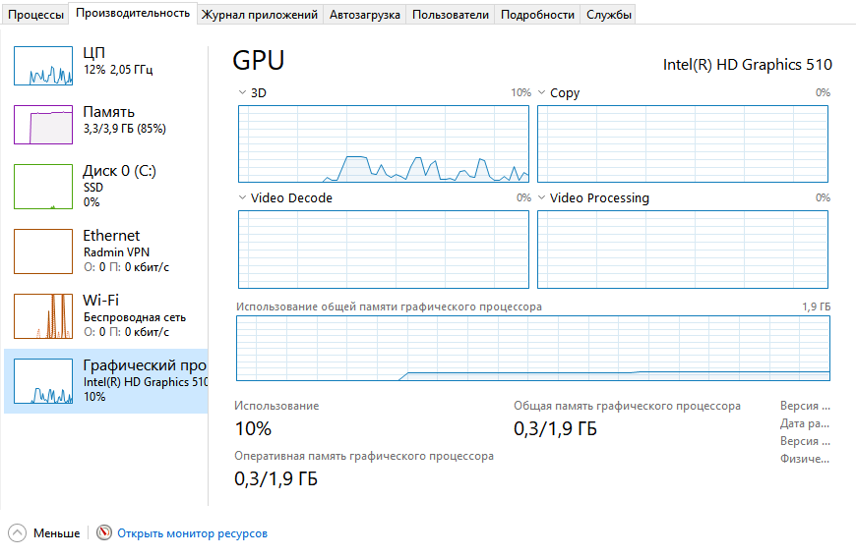The width and height of the screenshot is (856, 557).
Task: Click the Открыть монитор ресурсов link
Action: (192, 533)
